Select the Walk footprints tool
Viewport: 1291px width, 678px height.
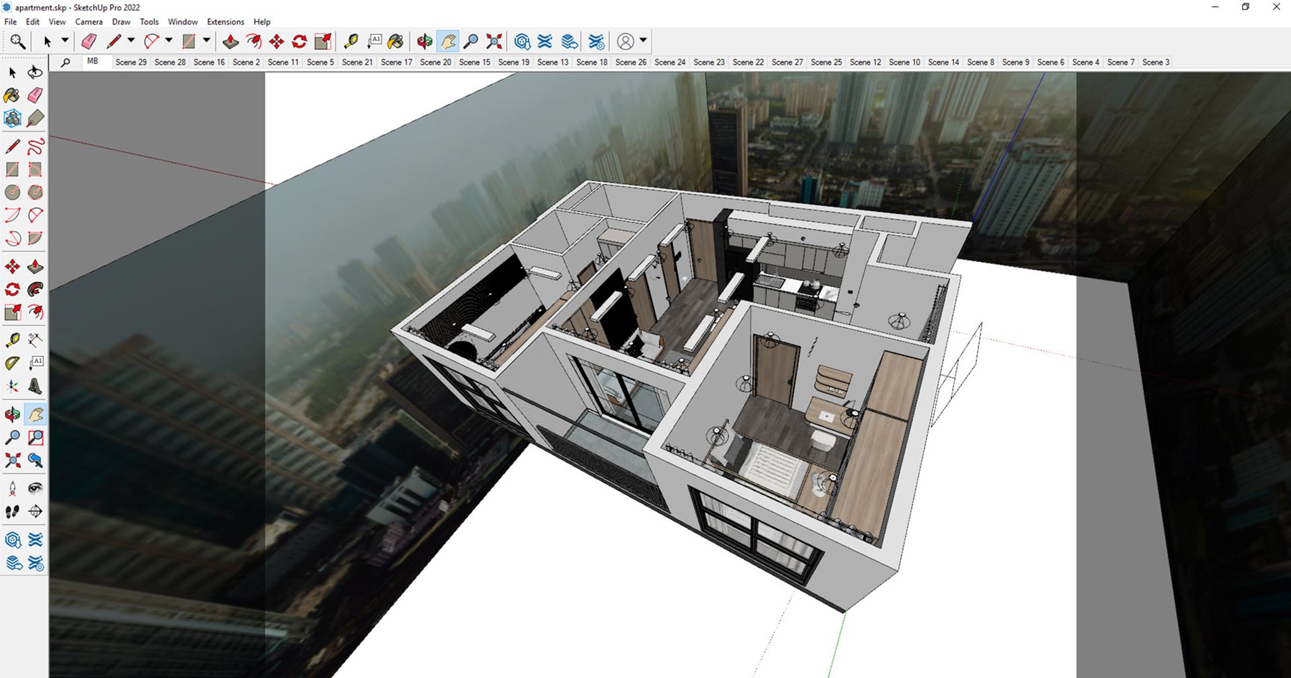[12, 511]
